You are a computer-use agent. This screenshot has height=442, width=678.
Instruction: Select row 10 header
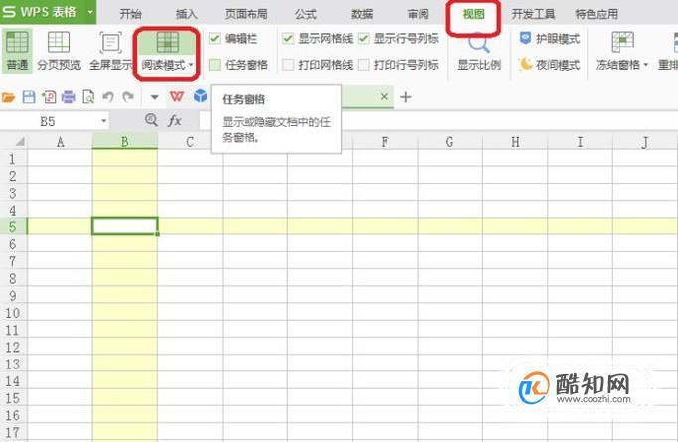tap(13, 313)
